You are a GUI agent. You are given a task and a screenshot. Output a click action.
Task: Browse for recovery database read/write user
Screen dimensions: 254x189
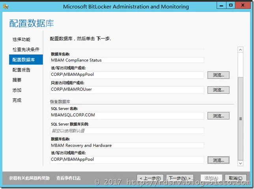pyautogui.click(x=219, y=160)
